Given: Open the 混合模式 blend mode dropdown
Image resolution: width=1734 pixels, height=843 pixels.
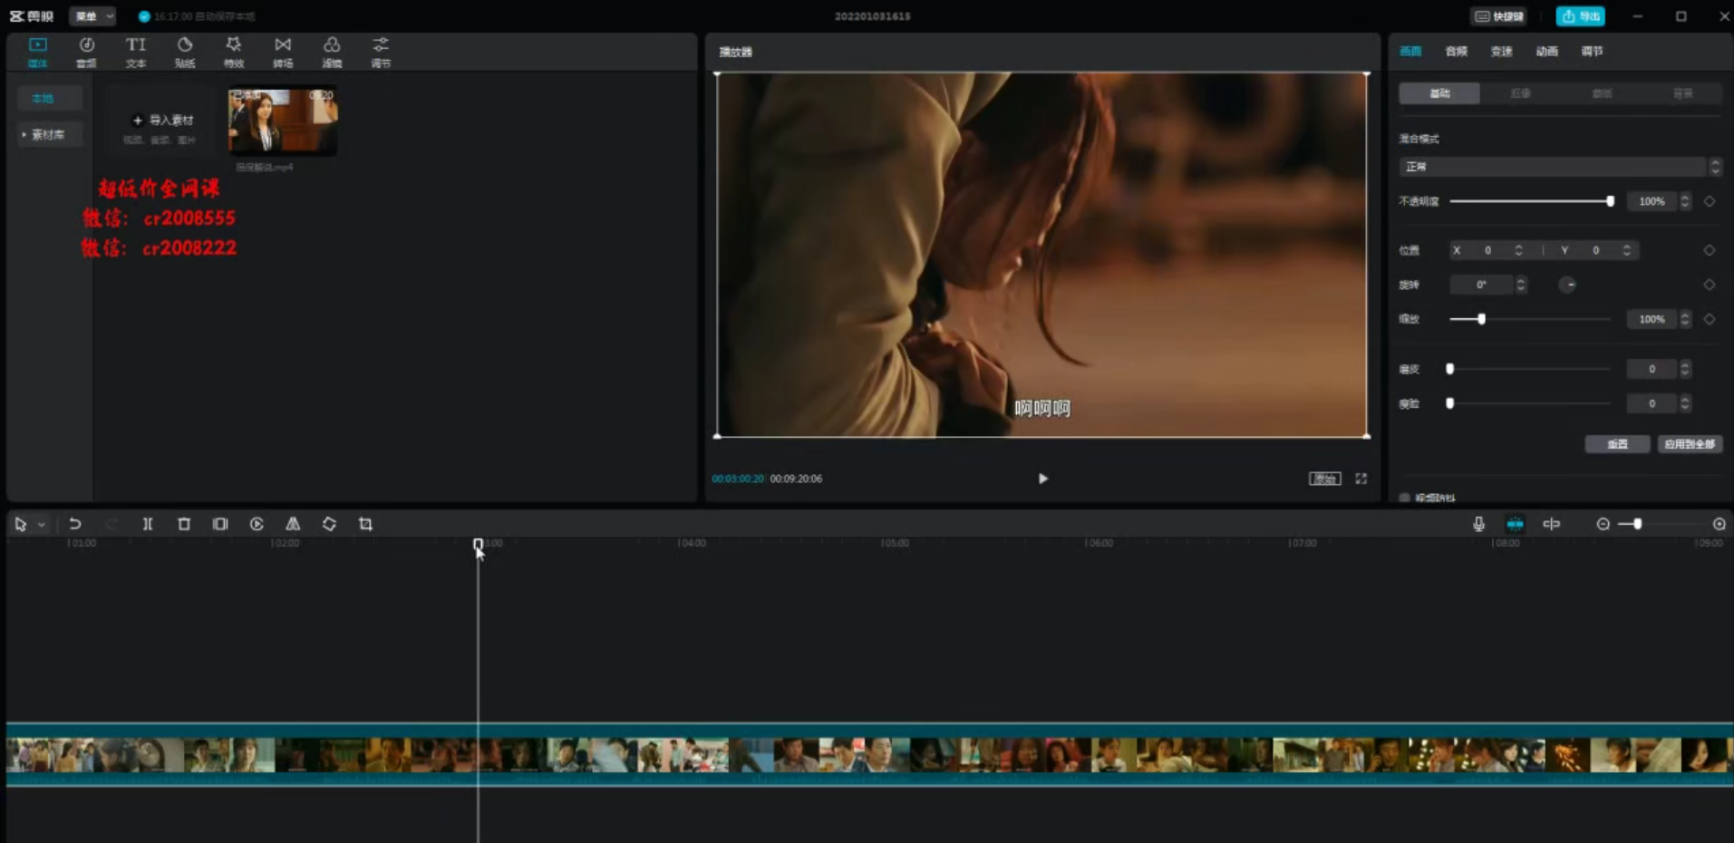Looking at the screenshot, I should pyautogui.click(x=1559, y=167).
